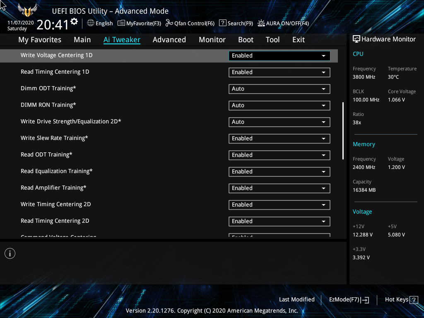Select the Write Voltage Centering 1D label
Screen dimensions: 424x318
56,55
